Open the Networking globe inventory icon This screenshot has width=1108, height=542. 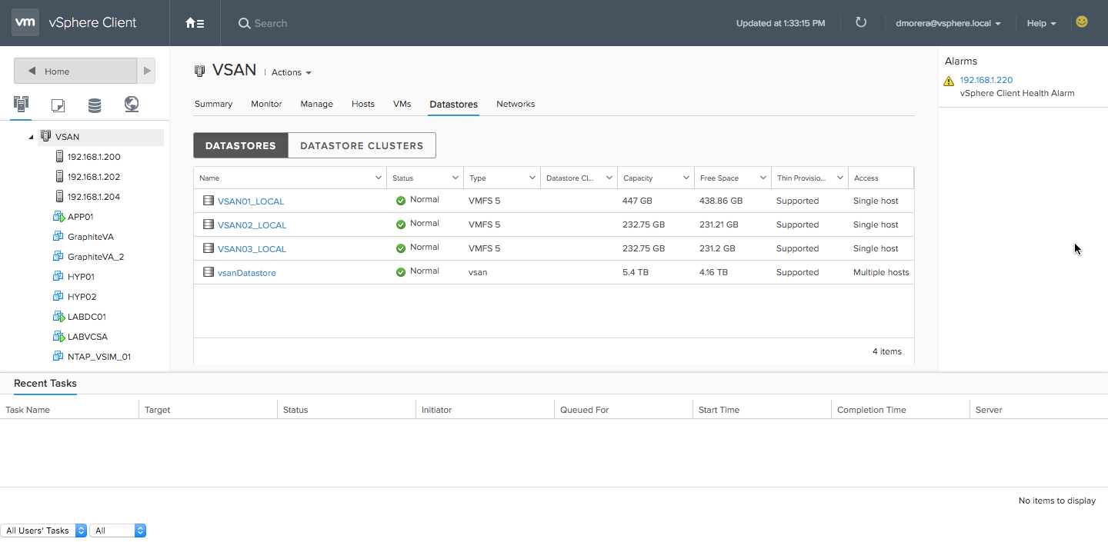132,105
